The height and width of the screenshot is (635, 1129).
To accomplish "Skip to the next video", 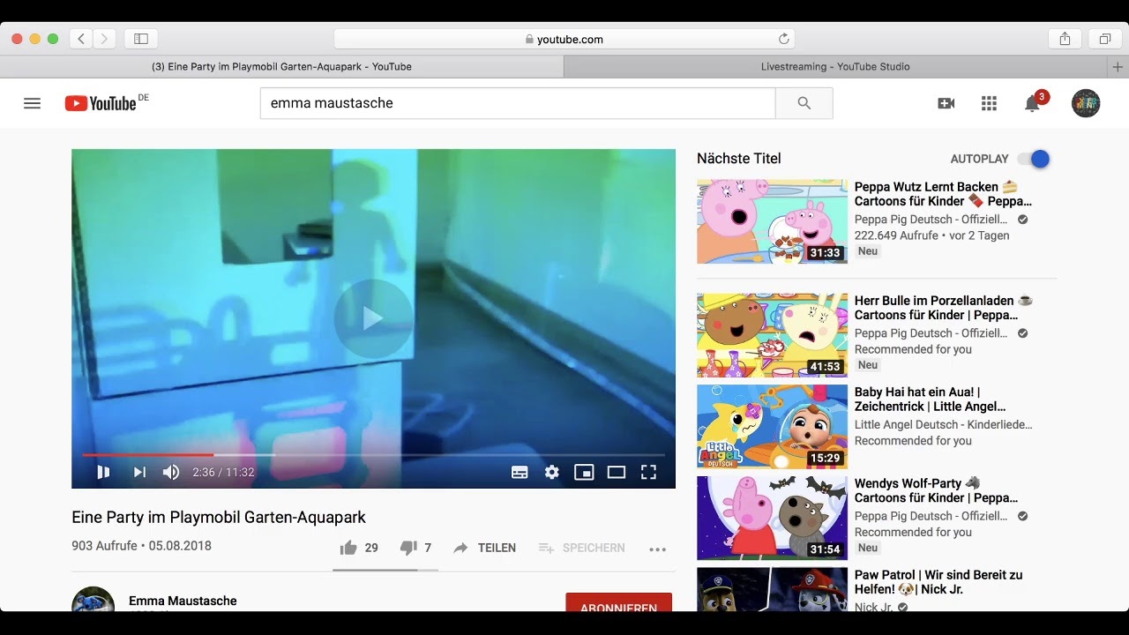I will coord(139,472).
